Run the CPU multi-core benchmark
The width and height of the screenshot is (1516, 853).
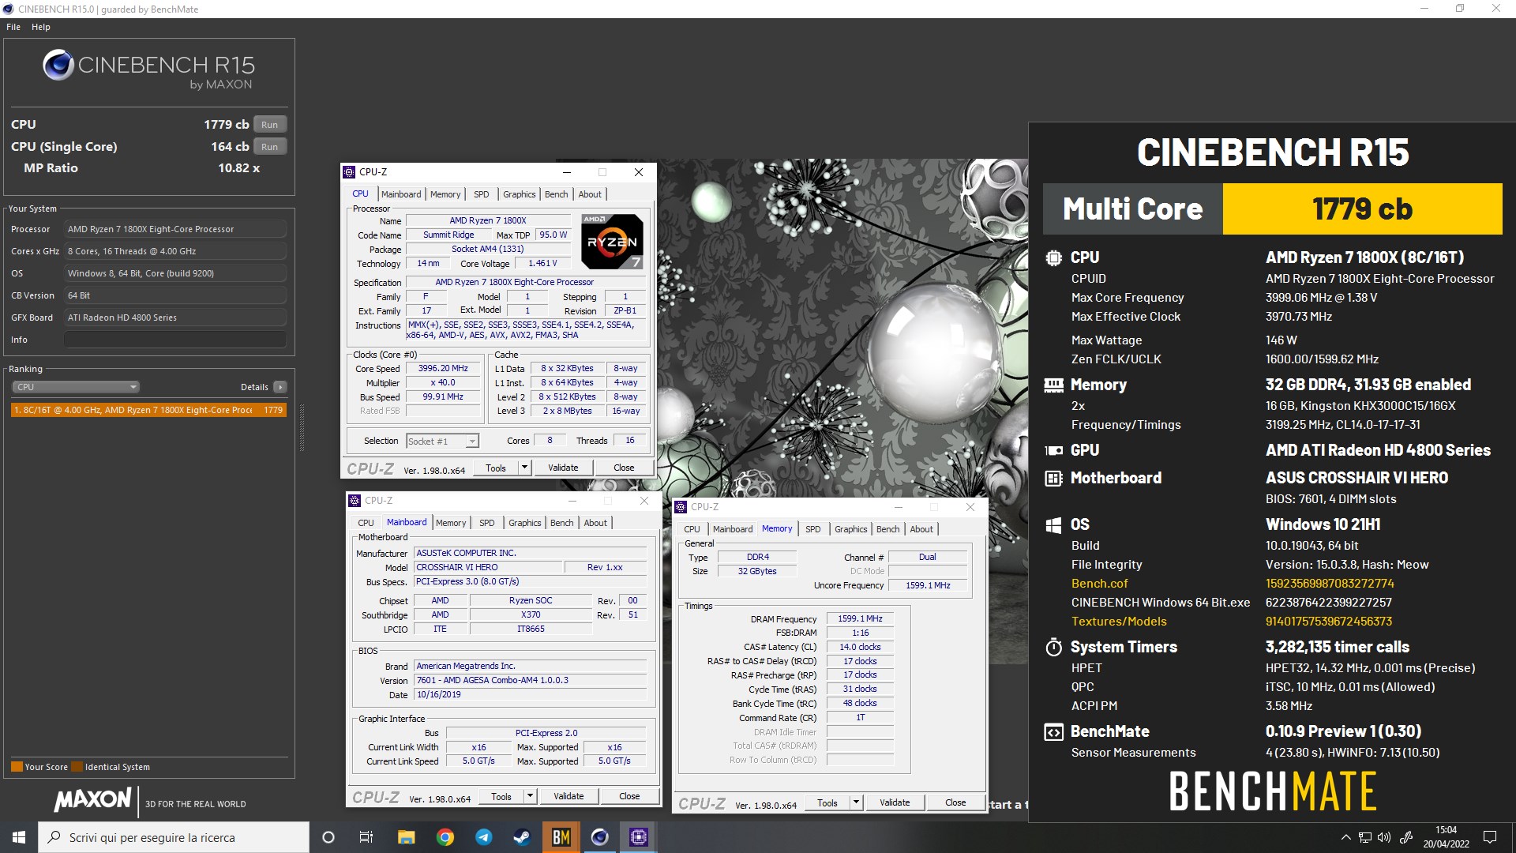click(x=270, y=125)
